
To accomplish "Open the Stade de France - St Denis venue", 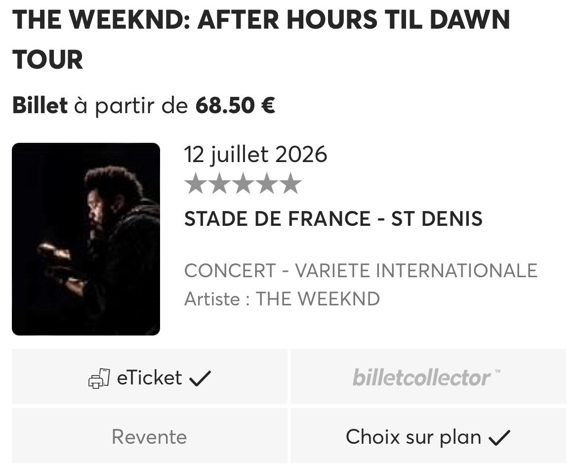I will [x=333, y=219].
